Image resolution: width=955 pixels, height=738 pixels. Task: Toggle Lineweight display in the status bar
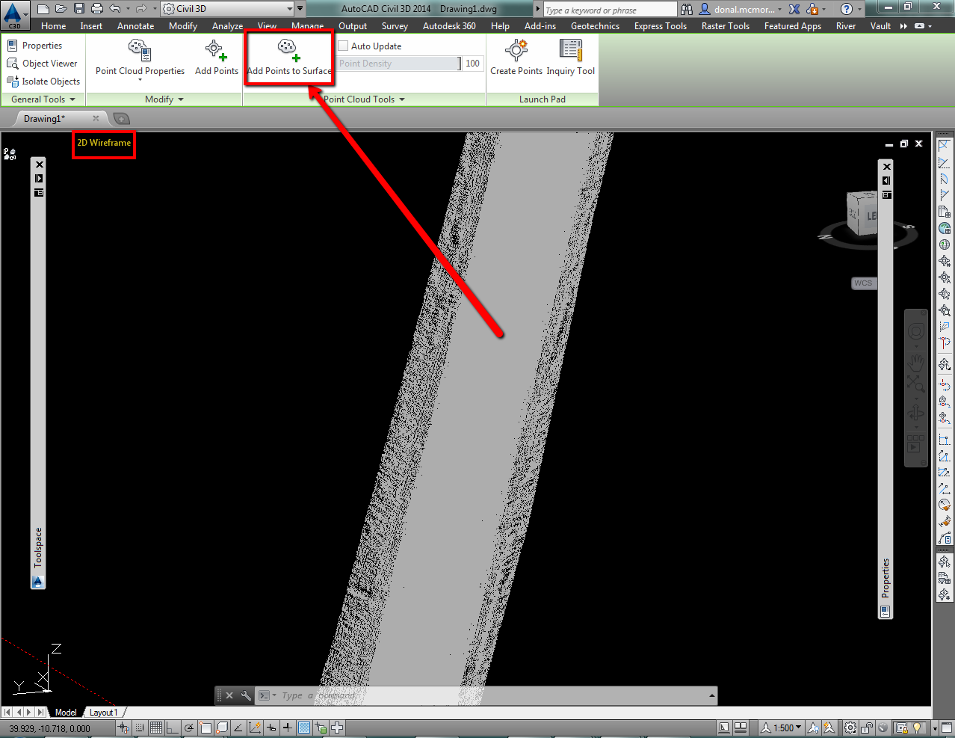288,728
